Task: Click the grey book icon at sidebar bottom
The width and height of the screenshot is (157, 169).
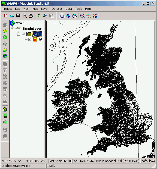Action: [x=5, y=136]
